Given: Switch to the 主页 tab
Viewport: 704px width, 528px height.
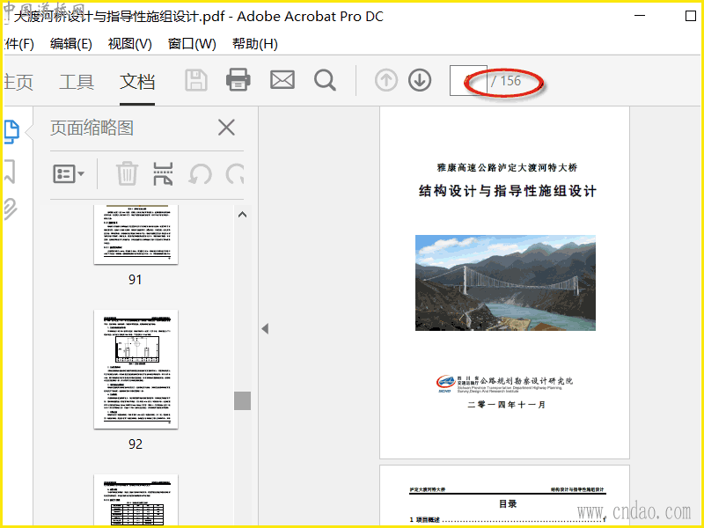Looking at the screenshot, I should click(x=18, y=82).
